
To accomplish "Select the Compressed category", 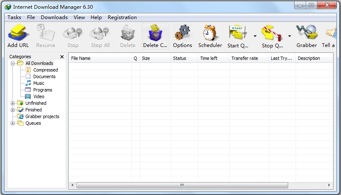I will [46, 70].
